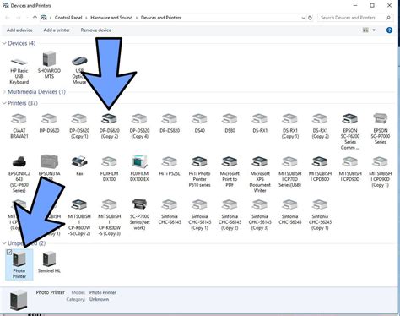Viewport: 400px width, 316px height.
Task: Refresh the Devices and Printers list
Action: (x=311, y=18)
